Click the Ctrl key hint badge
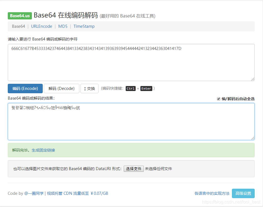This screenshot has width=263, height=207. (130, 89)
